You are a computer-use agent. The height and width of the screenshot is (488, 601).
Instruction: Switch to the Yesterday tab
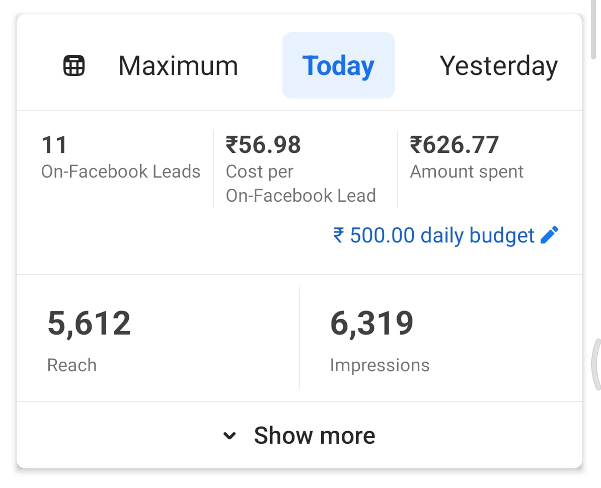click(x=498, y=66)
